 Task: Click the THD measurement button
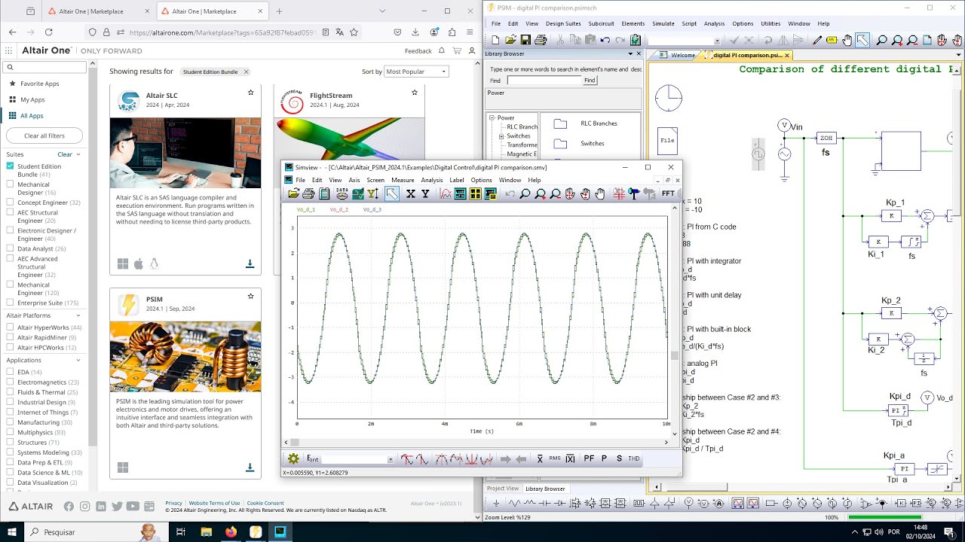coord(634,459)
